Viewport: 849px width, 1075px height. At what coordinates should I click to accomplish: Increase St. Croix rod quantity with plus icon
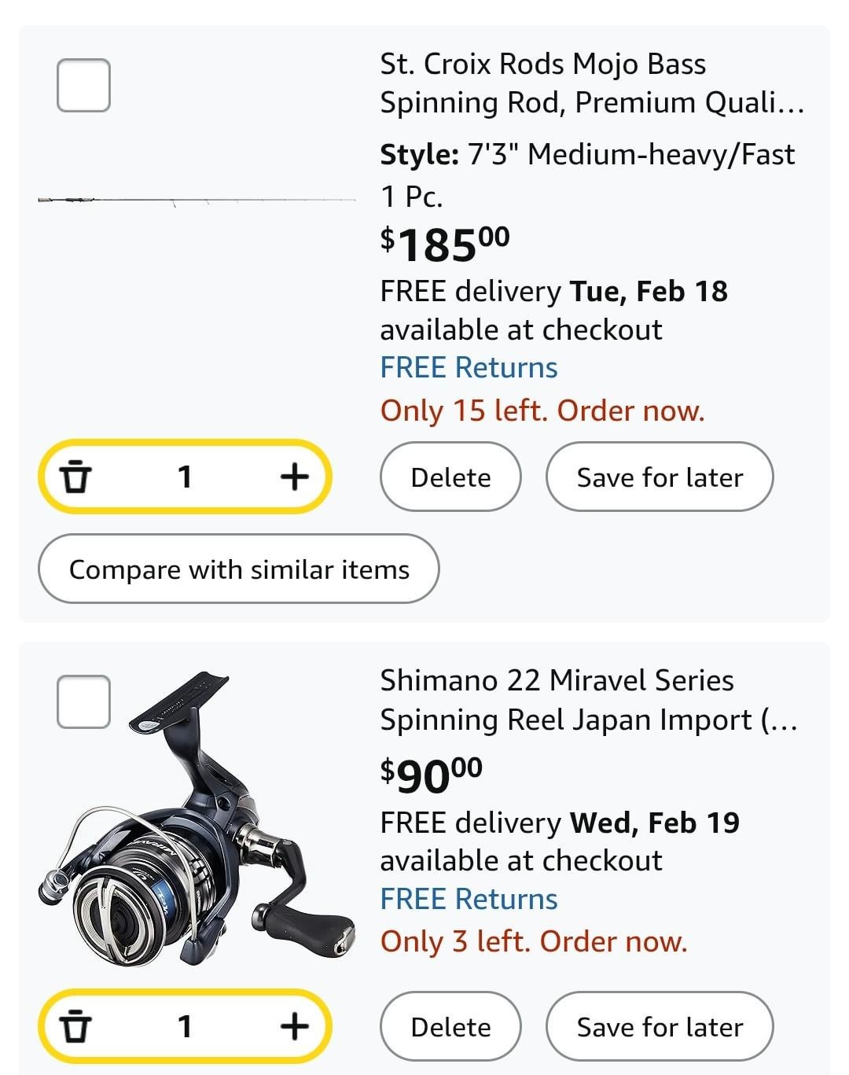pyautogui.click(x=294, y=477)
